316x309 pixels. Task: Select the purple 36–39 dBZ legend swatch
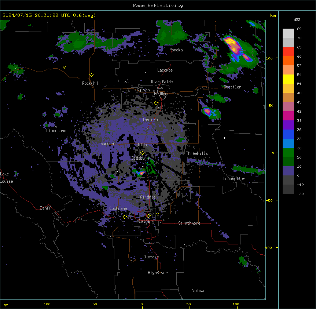288,125
